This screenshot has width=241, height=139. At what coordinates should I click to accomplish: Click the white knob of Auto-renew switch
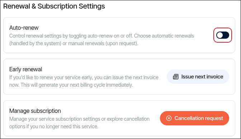click(x=220, y=35)
